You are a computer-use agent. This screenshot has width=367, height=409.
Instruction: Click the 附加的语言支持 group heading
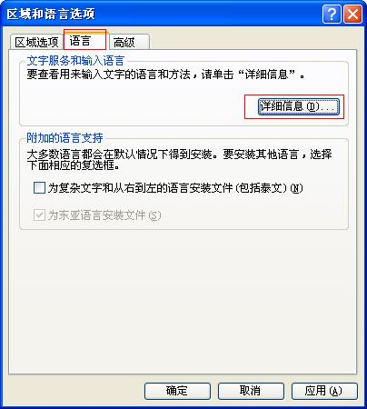[64, 138]
